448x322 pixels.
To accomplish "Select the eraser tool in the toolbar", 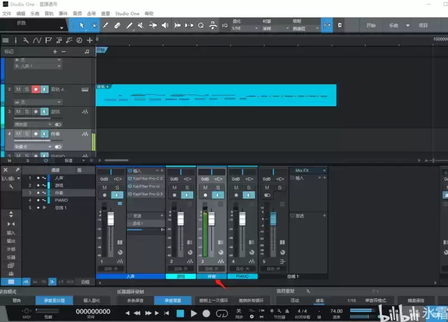I will pyautogui.click(x=118, y=25).
